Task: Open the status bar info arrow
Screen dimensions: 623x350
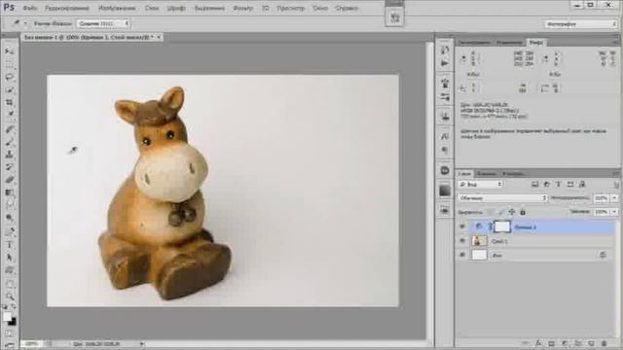Action: 142,343
